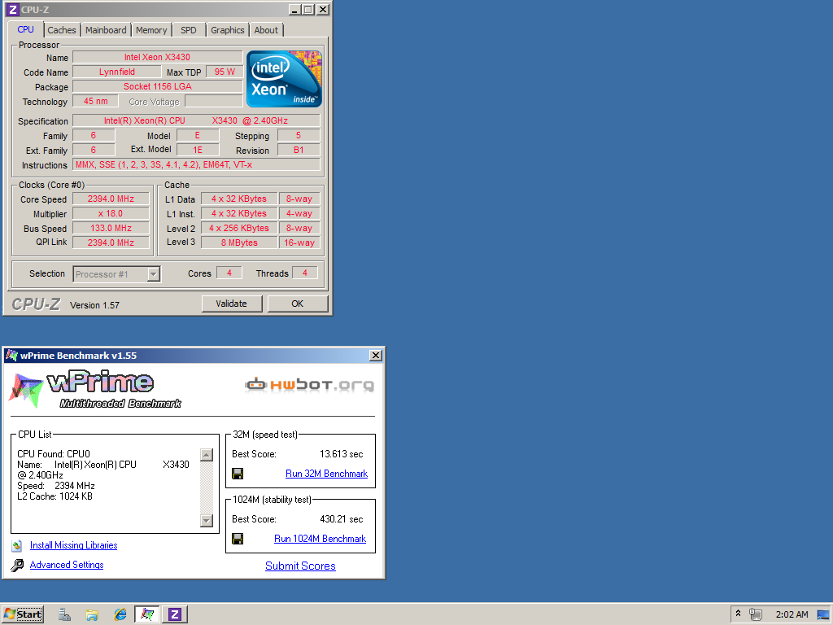The width and height of the screenshot is (833, 625).
Task: Close the CPU-Z window
Action: pyautogui.click(x=322, y=10)
